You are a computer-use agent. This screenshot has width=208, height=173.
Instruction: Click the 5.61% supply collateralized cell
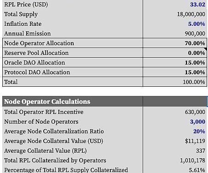[175, 169]
